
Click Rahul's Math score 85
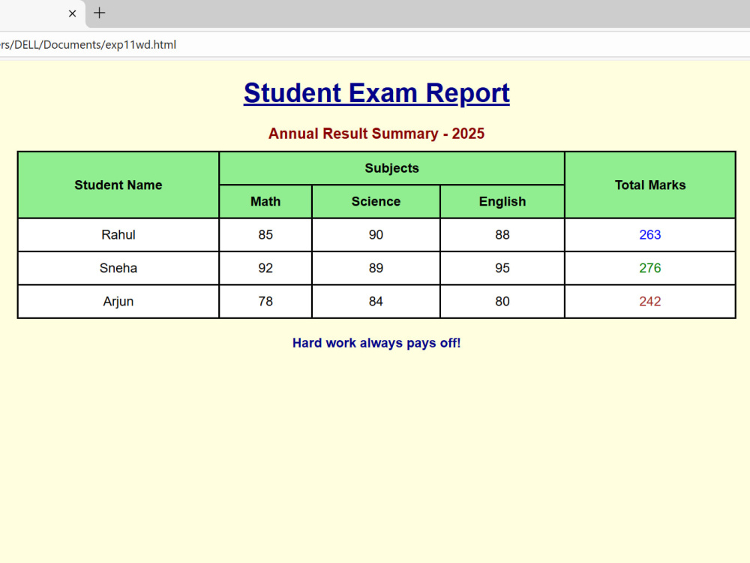coord(265,234)
